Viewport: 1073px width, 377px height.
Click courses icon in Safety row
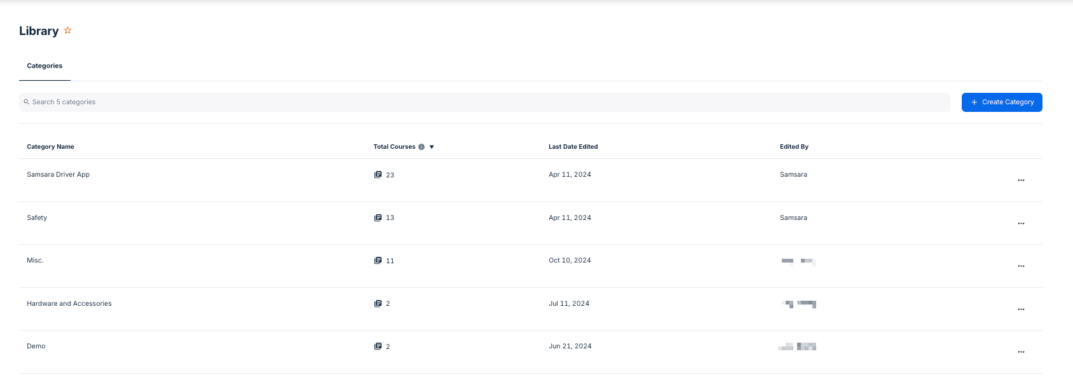click(x=378, y=217)
